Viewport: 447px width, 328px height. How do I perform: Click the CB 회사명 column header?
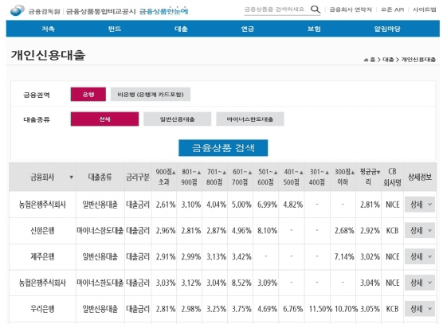pyautogui.click(x=392, y=177)
